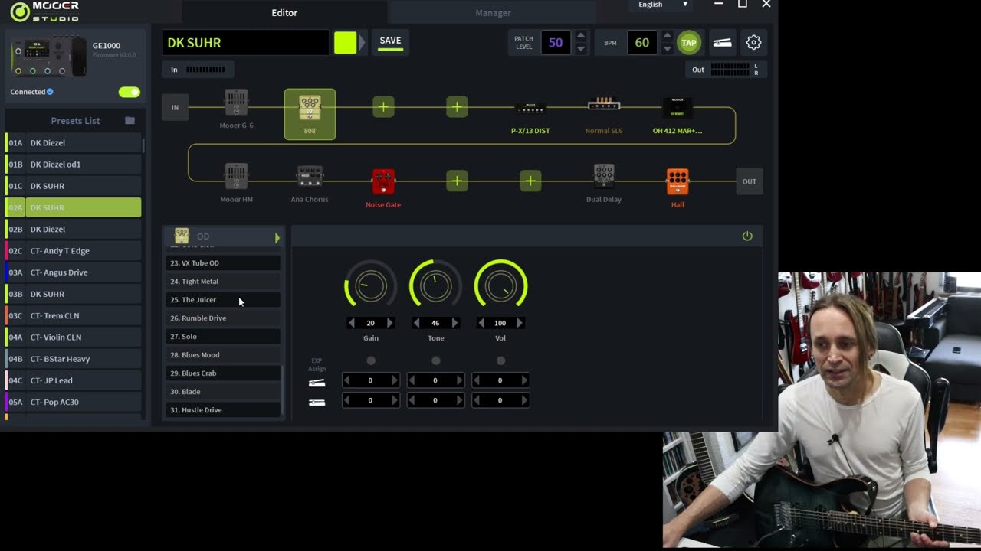Open presets list folder icon

(x=130, y=121)
